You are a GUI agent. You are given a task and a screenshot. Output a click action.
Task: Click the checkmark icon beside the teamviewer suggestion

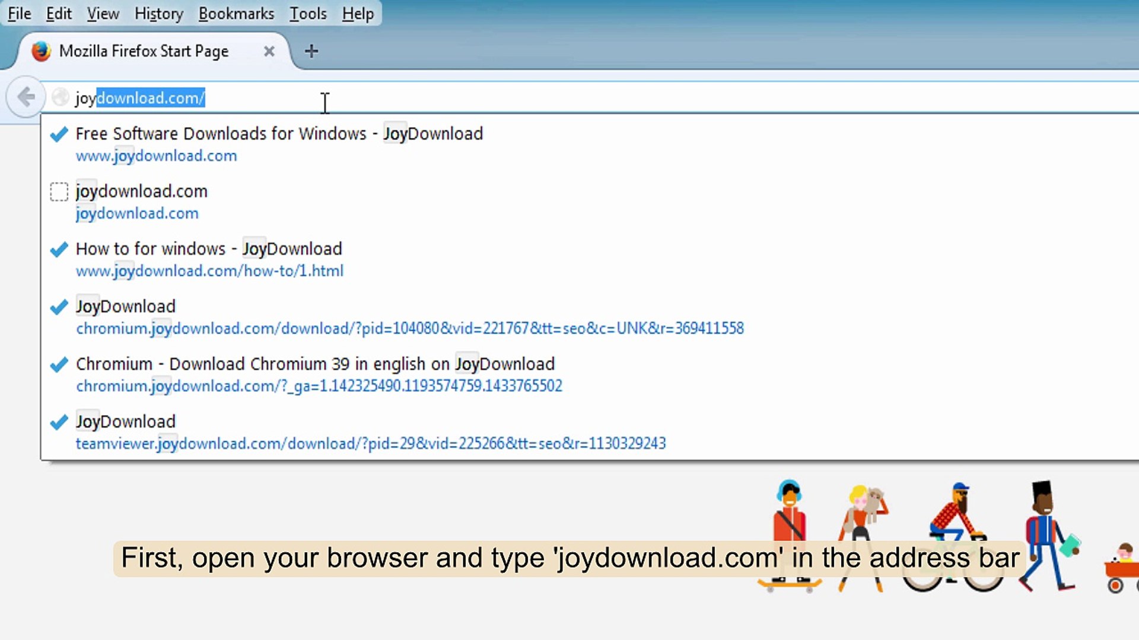point(59,421)
